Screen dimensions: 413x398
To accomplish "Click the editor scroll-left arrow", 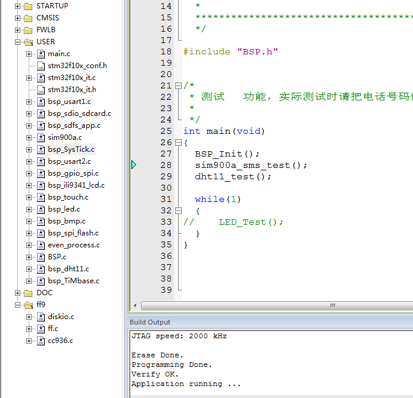I will click(135, 305).
